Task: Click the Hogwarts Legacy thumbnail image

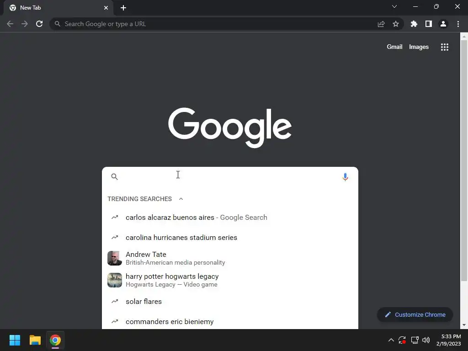Action: pyautogui.click(x=115, y=280)
